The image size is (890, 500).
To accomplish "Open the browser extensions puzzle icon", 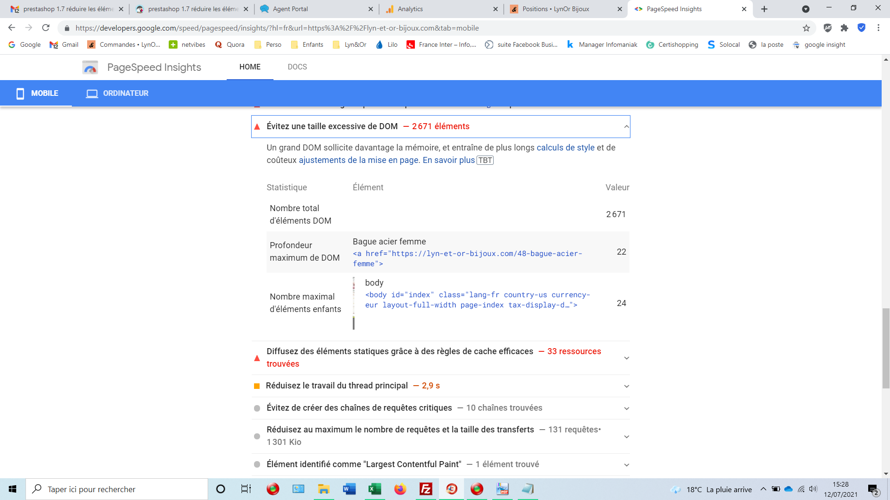I will (x=844, y=28).
